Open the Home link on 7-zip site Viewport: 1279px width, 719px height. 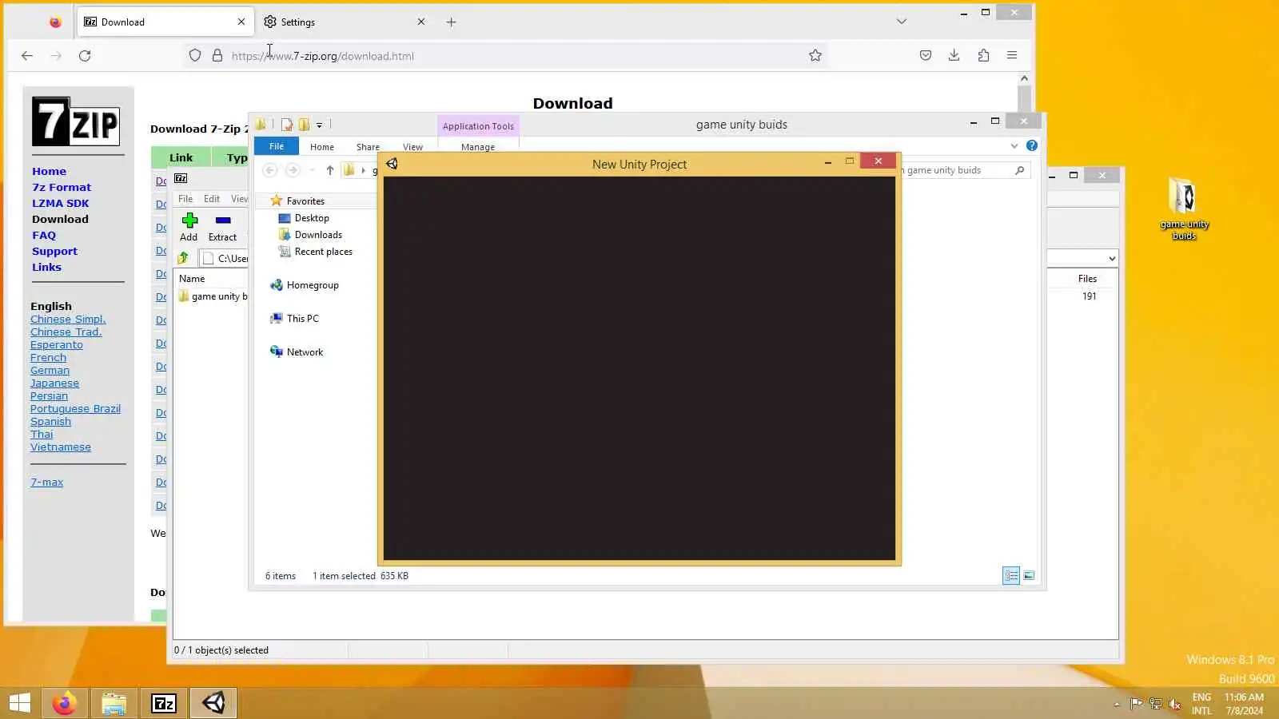tap(49, 172)
